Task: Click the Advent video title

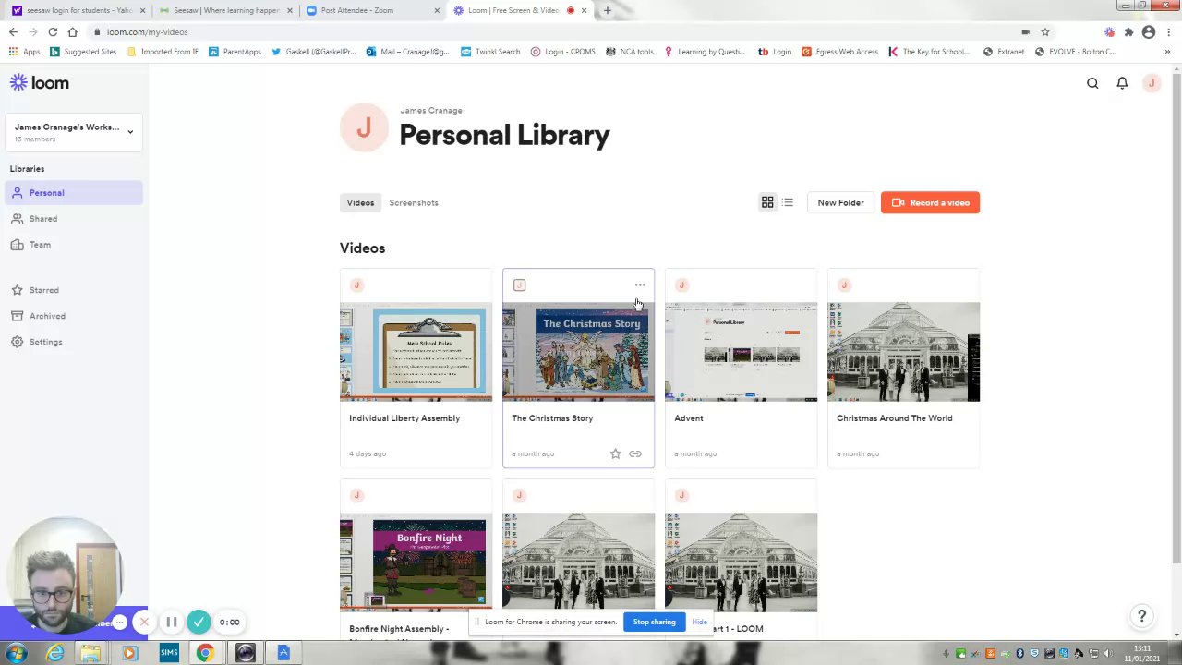Action: point(689,418)
